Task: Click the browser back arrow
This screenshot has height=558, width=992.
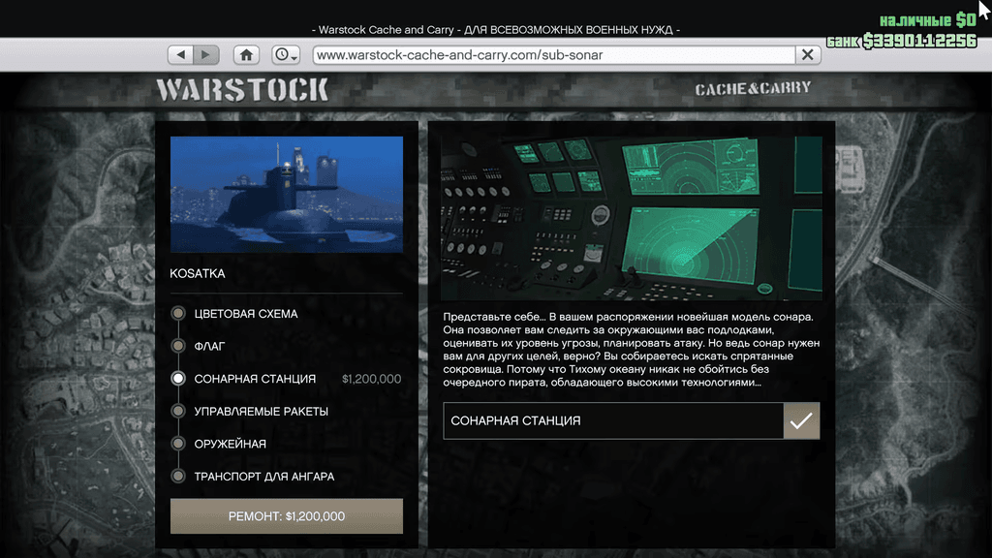Action: [181, 55]
